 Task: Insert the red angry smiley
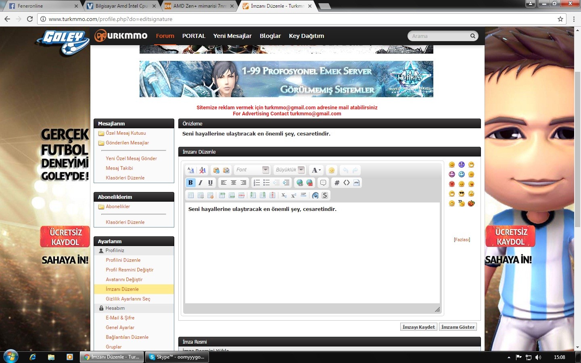coord(452,184)
